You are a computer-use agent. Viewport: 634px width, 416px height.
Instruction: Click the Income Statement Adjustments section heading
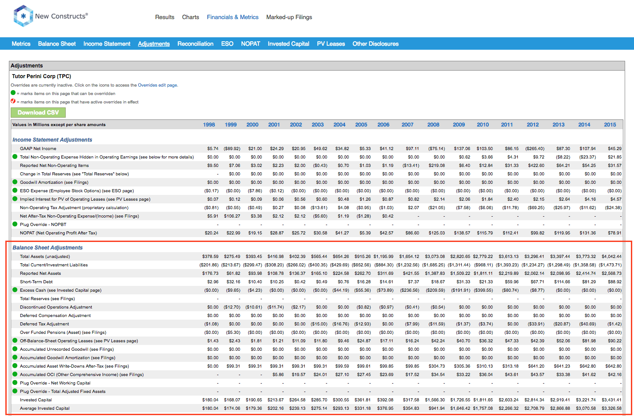coord(52,140)
